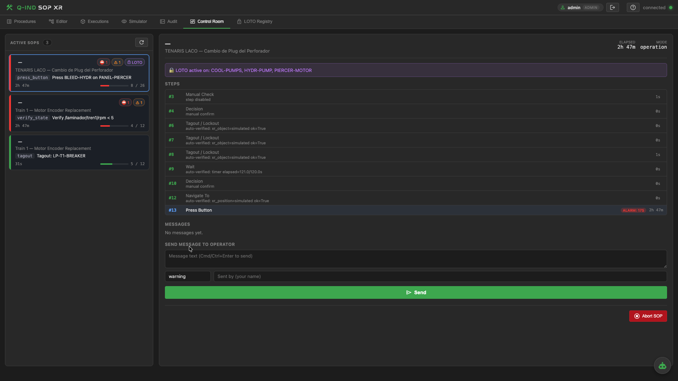Click the Q-IND SOP XR tools logo icon
The image size is (678, 381).
click(x=10, y=7)
